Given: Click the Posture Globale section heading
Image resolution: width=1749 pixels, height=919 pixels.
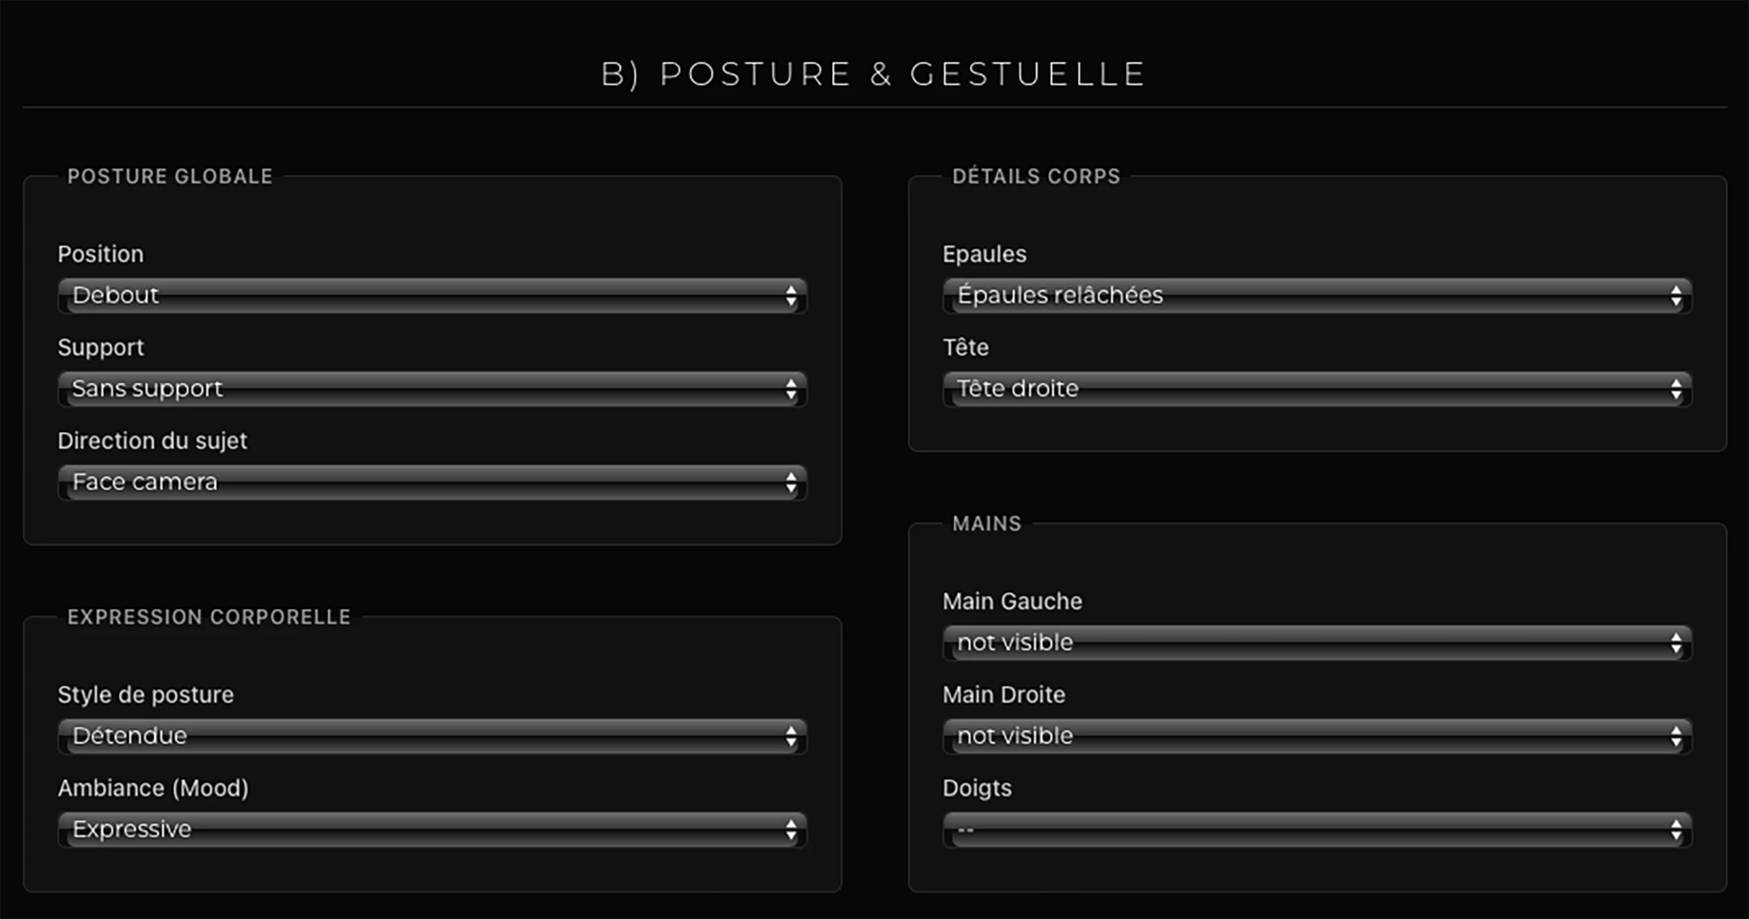Looking at the screenshot, I should click(x=170, y=177).
